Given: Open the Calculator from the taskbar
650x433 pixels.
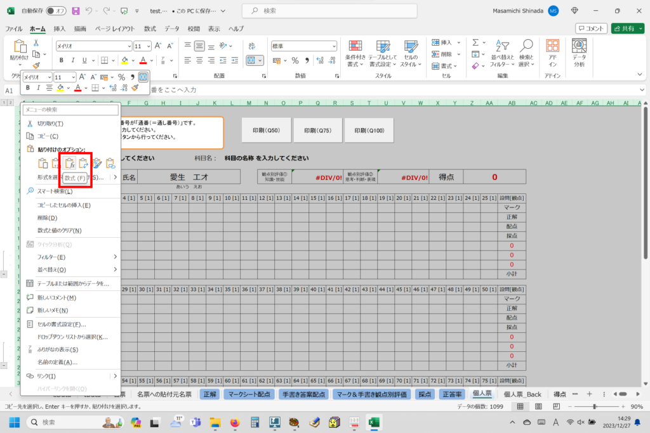Looking at the screenshot, I should [255, 422].
